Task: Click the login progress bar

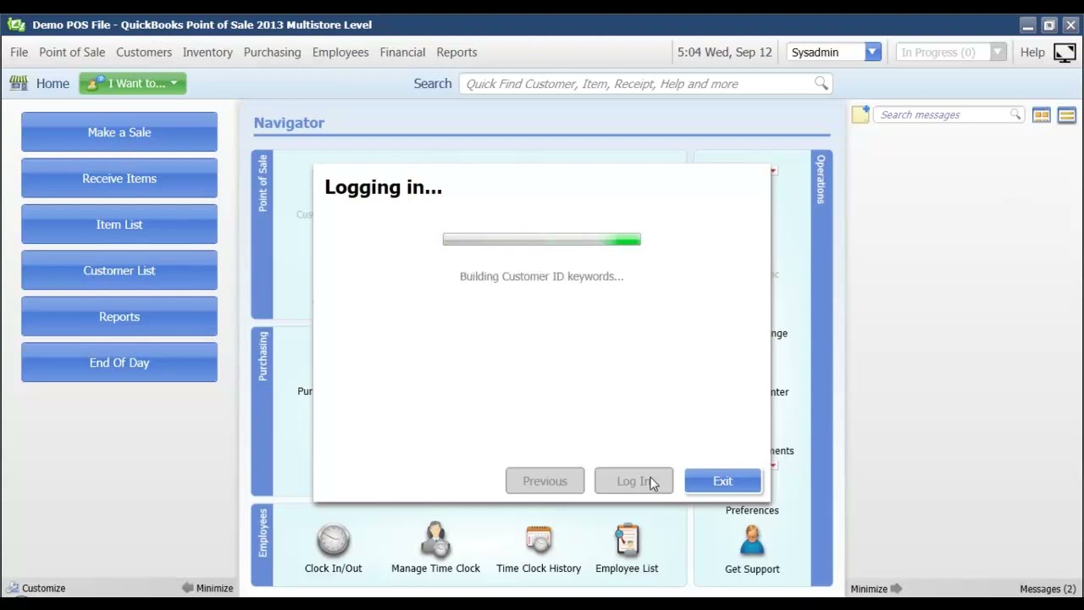Action: (542, 241)
